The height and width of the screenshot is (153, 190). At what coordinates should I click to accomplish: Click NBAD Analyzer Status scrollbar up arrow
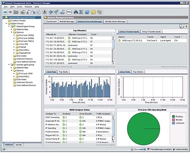point(113,117)
